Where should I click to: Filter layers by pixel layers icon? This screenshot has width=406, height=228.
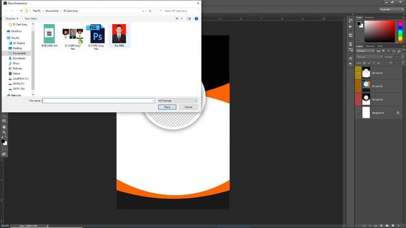[378, 51]
